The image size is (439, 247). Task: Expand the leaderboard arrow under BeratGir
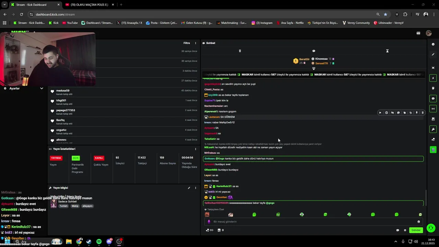[313, 69]
